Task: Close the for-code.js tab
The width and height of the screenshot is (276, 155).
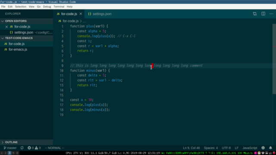Action: 81,14
